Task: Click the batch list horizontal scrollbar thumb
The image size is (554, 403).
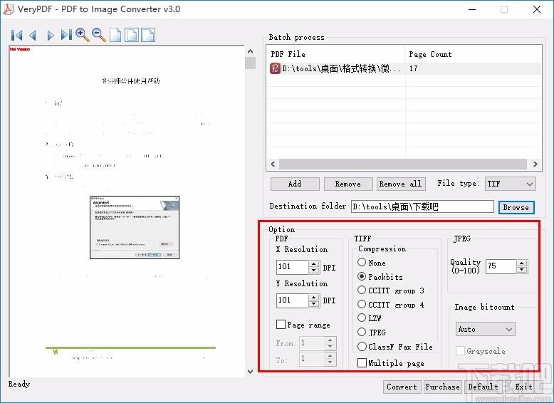Action: [403, 164]
